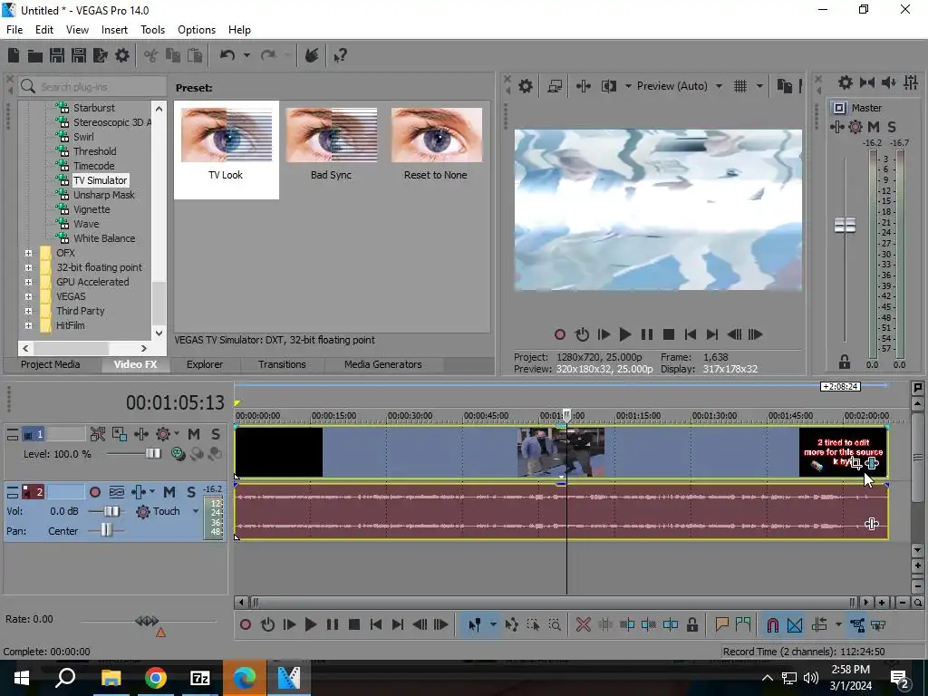Viewport: 928px width, 696px height.
Task: Open the Insert menu
Action: pos(114,30)
